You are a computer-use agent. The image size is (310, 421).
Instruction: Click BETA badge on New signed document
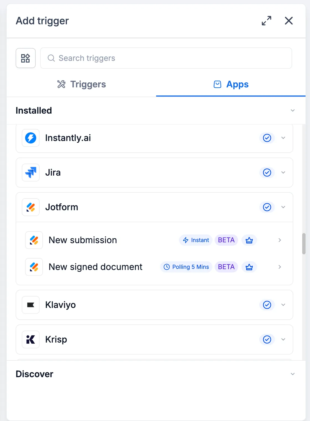[x=226, y=267]
